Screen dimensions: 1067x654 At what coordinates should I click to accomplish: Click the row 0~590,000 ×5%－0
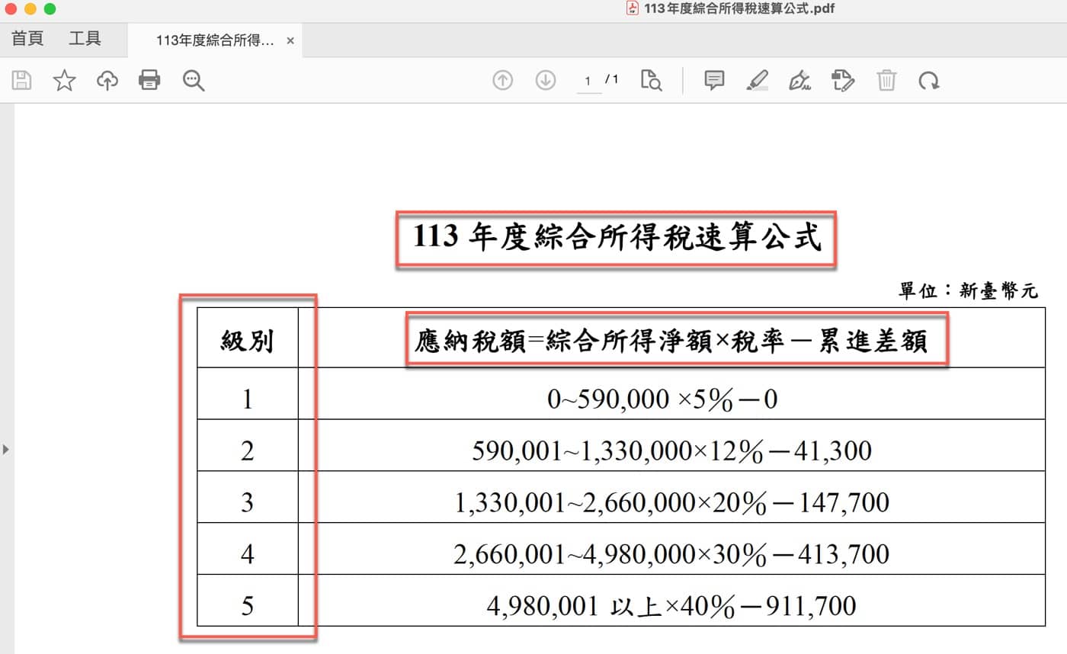[x=662, y=399]
